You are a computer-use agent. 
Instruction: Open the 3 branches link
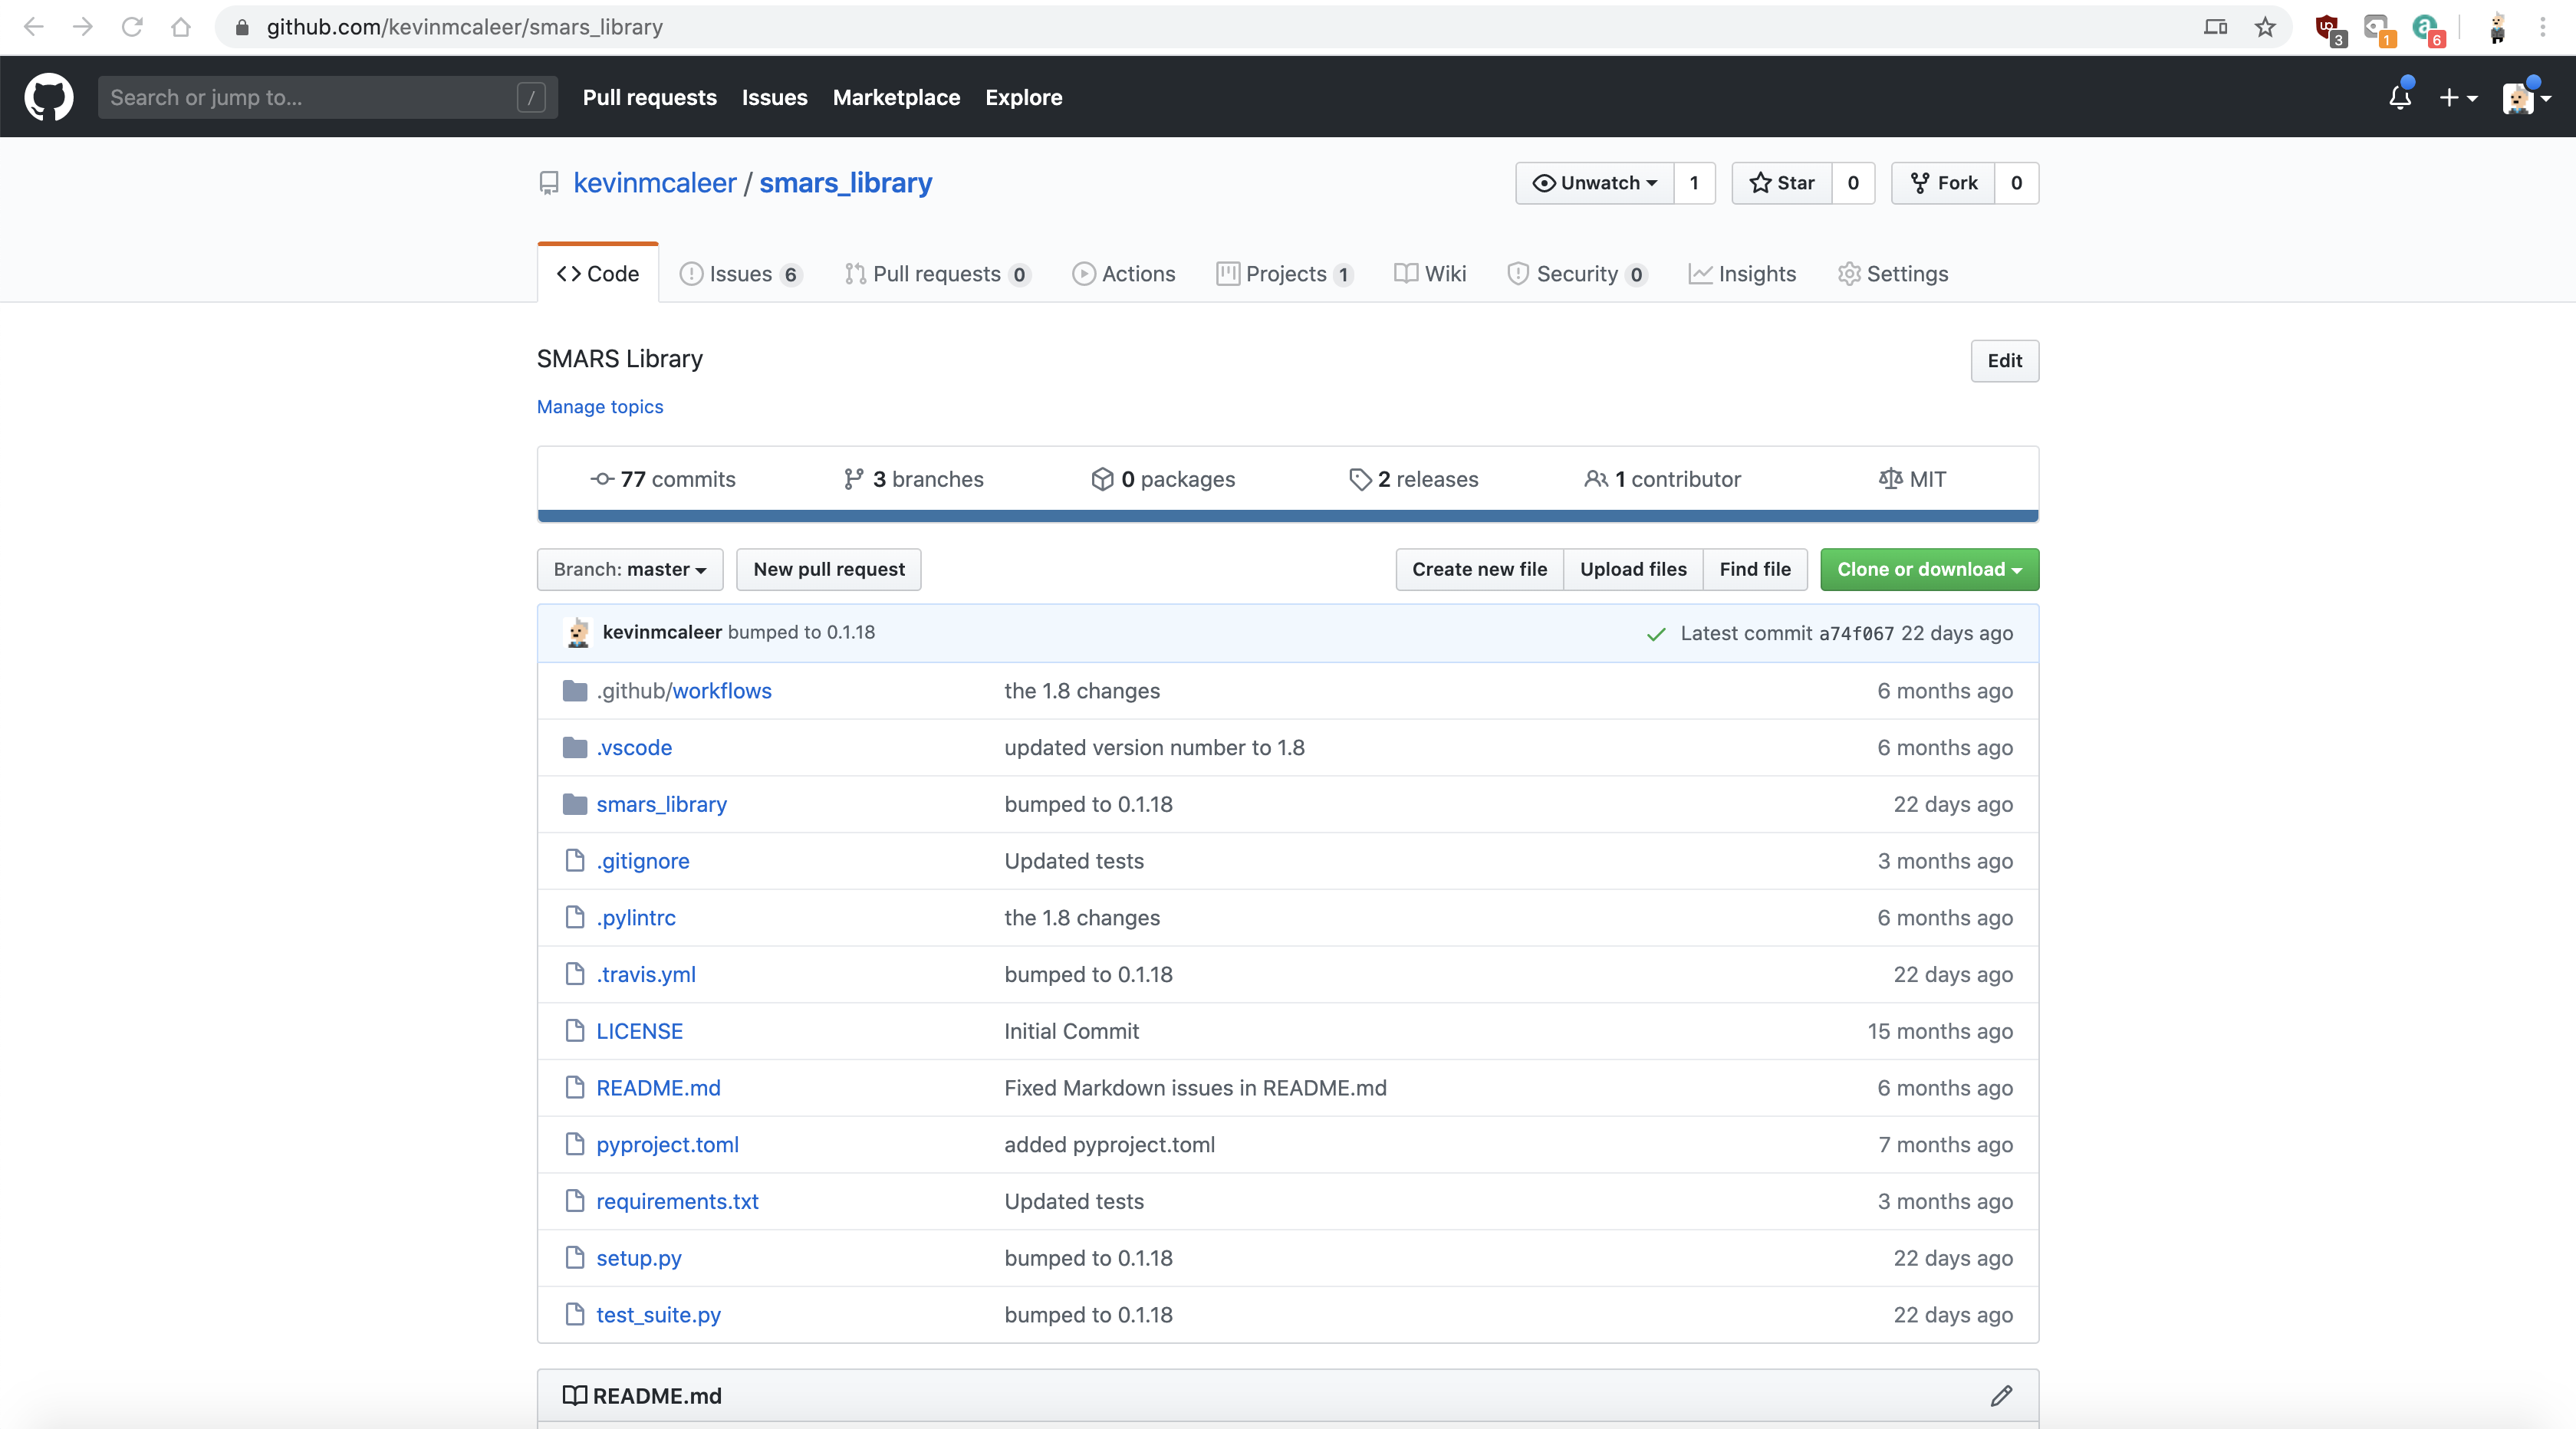coord(913,479)
